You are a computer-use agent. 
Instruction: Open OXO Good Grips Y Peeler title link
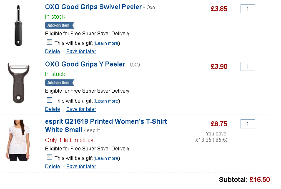click(85, 64)
